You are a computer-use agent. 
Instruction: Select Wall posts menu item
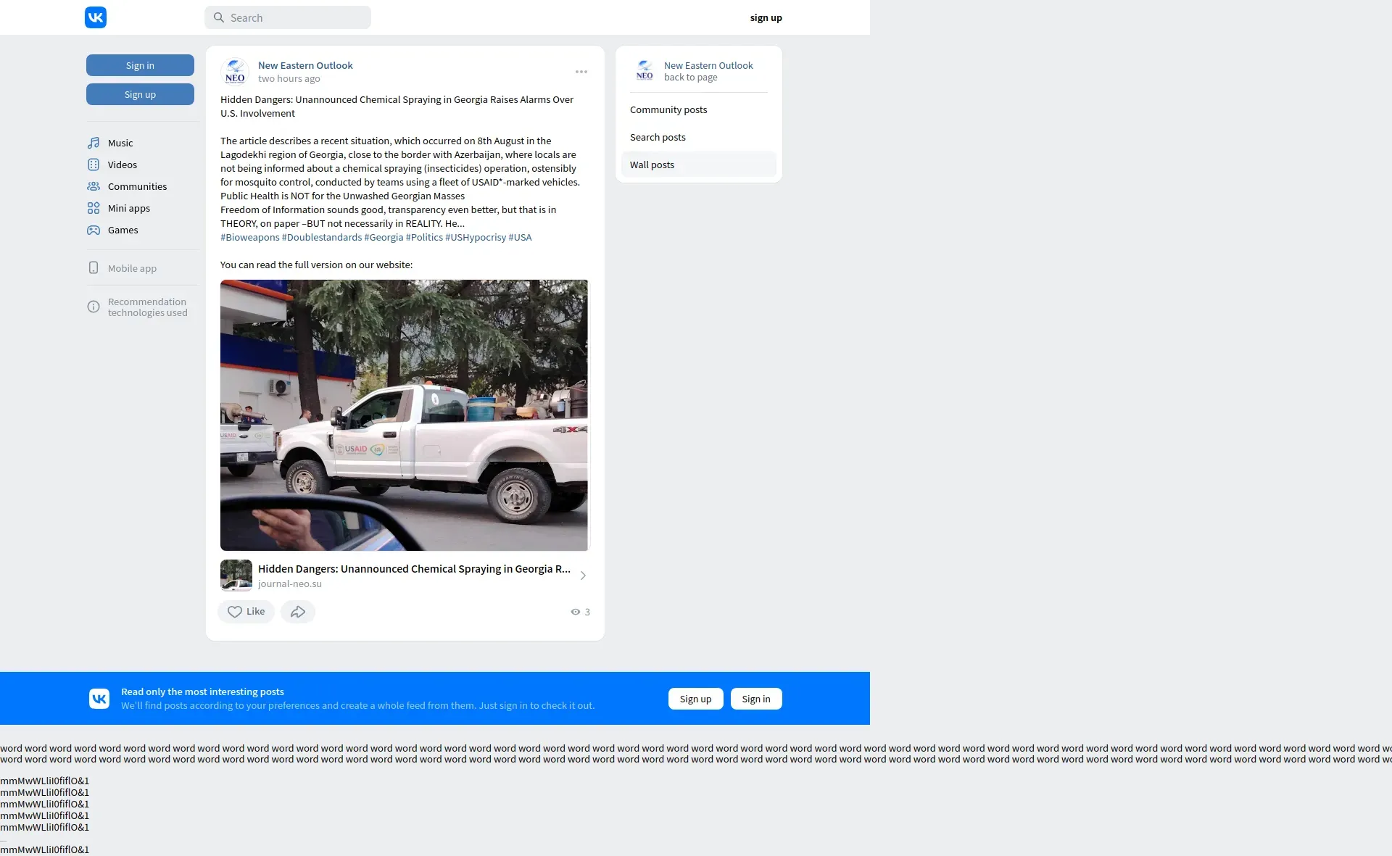click(x=652, y=165)
